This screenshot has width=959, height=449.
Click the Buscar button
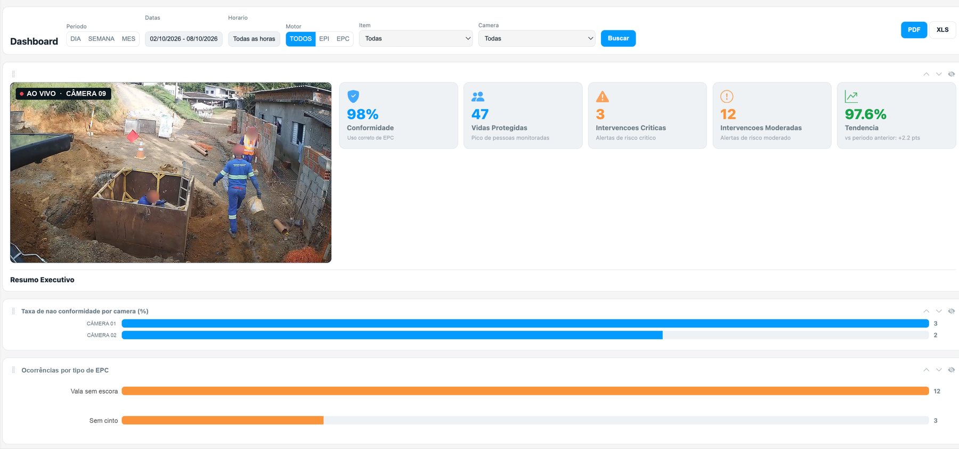pyautogui.click(x=618, y=38)
